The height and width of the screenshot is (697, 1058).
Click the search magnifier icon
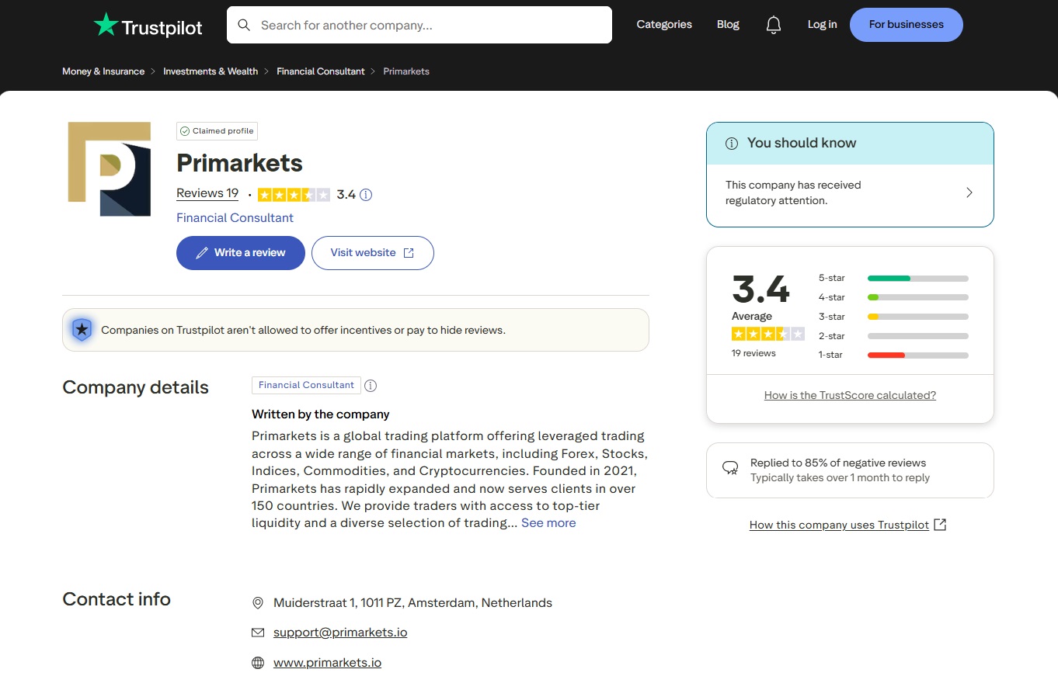[244, 25]
